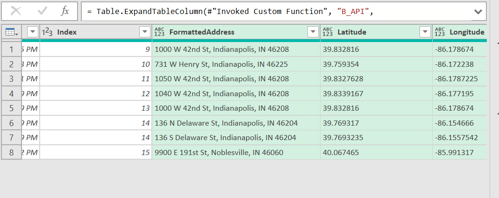
Task: Select the latitude cell 39.8327628
Action: point(376,78)
